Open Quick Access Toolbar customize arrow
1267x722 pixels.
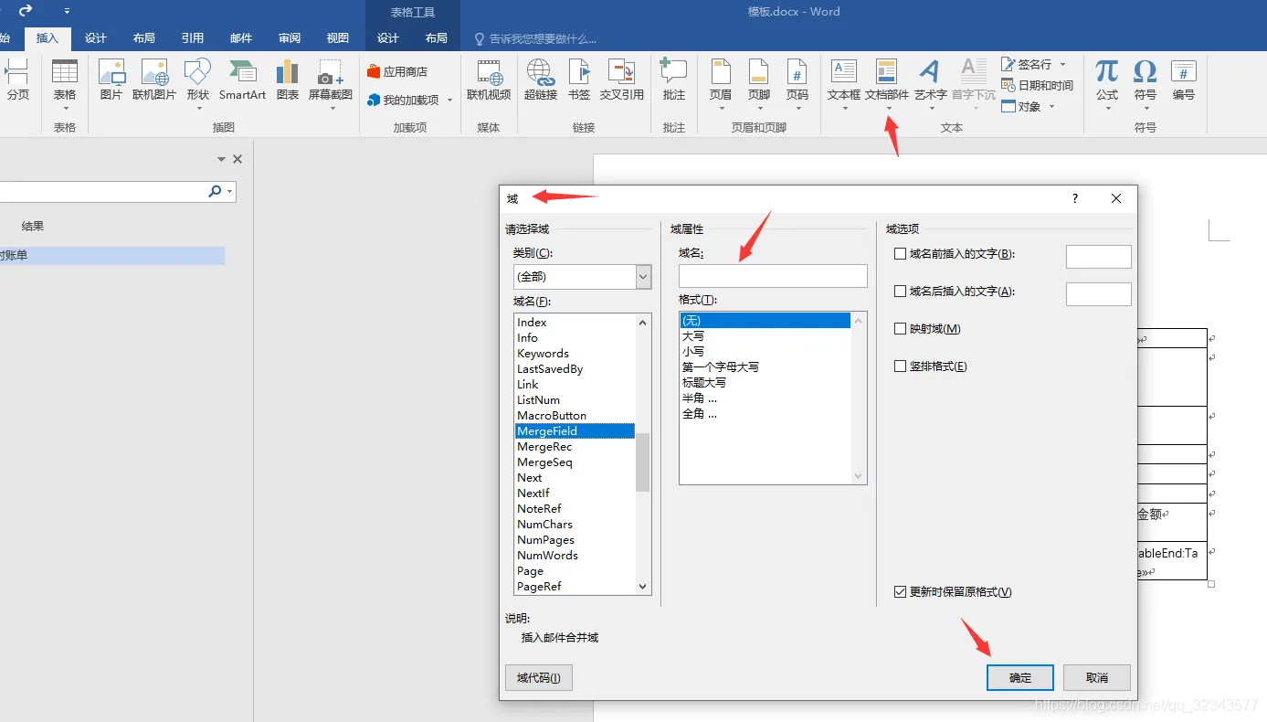point(67,12)
